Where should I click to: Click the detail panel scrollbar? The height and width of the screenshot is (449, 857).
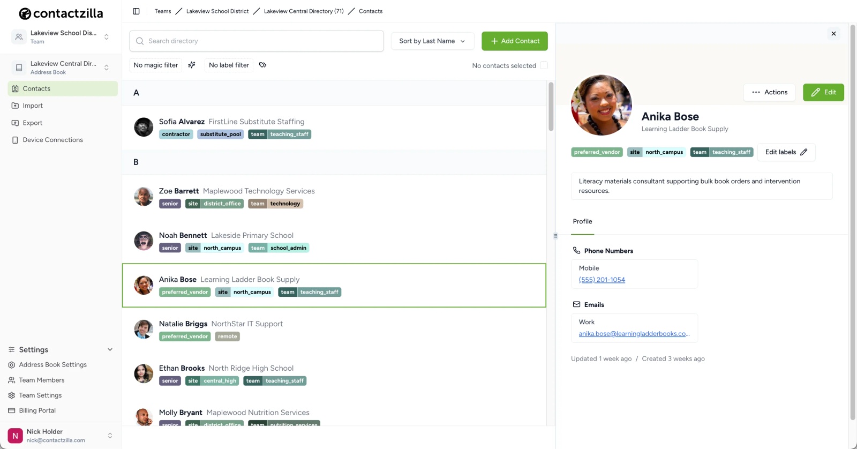[x=853, y=222]
